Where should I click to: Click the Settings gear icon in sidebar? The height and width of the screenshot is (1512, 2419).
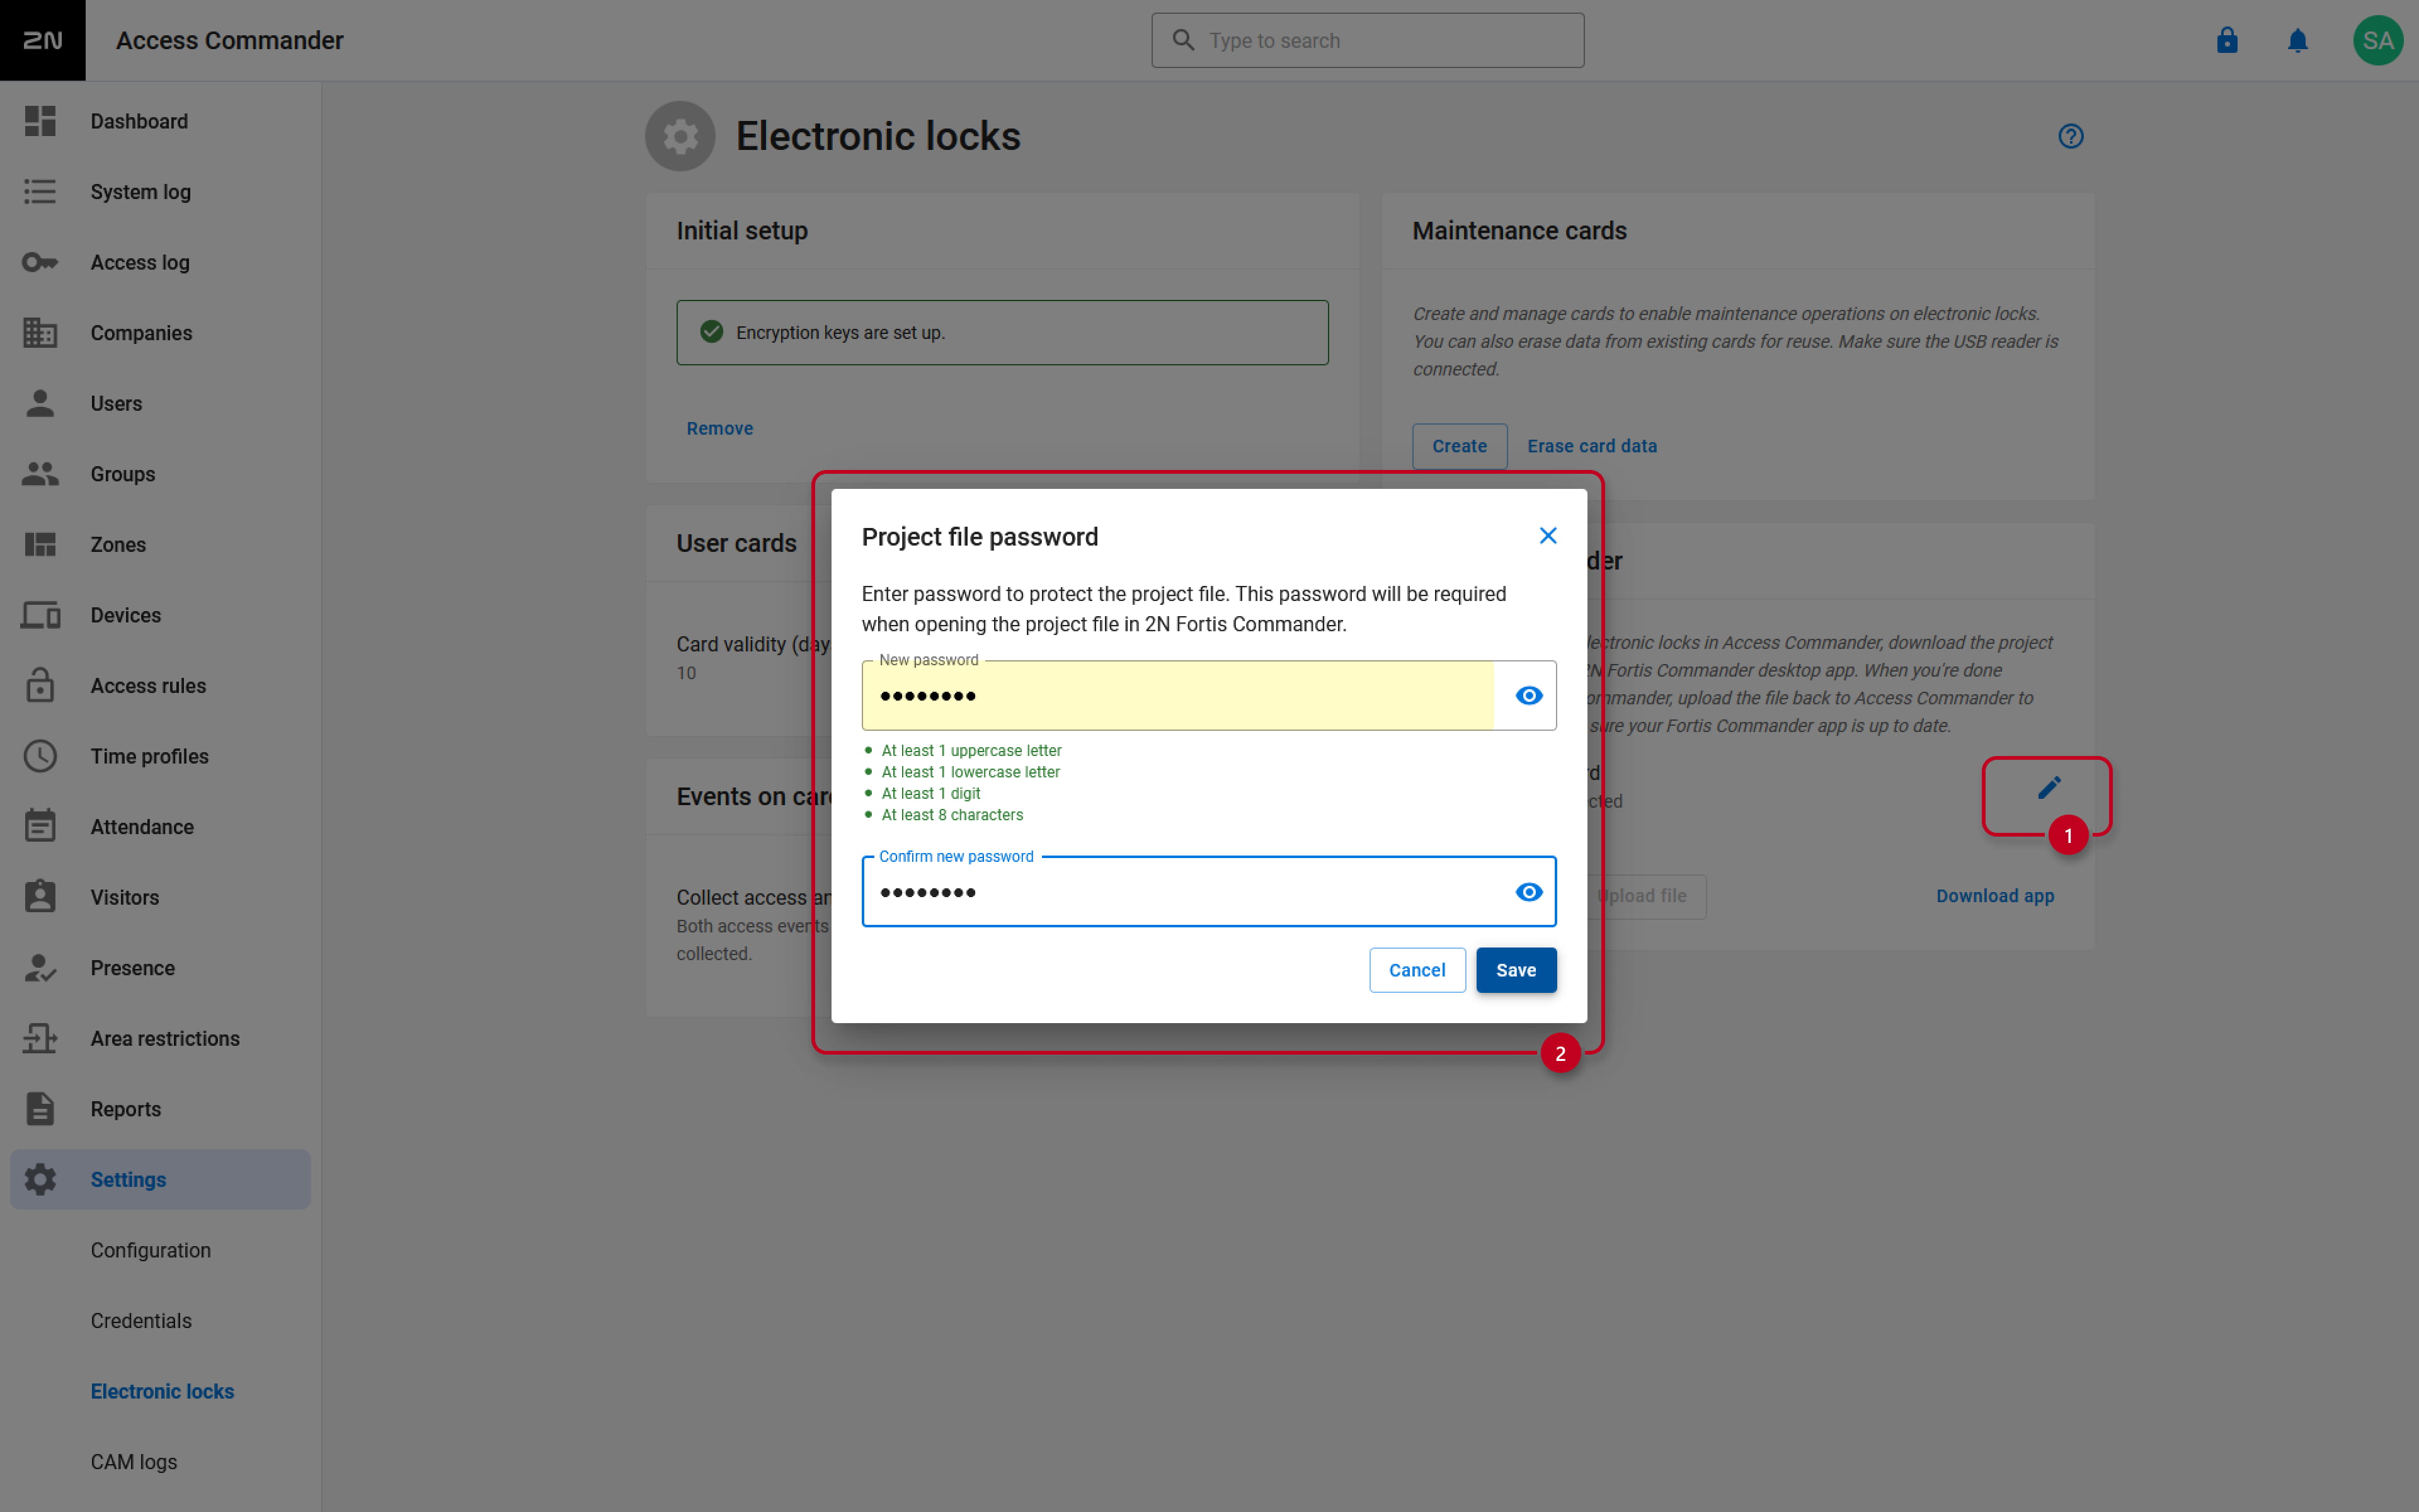click(x=40, y=1179)
